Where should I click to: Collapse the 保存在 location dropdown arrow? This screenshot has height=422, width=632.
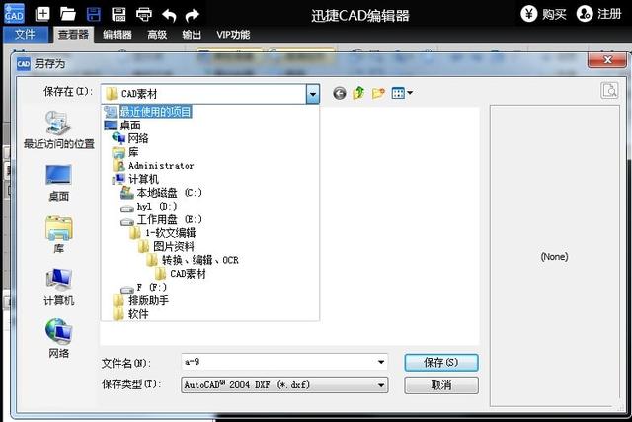coord(313,94)
